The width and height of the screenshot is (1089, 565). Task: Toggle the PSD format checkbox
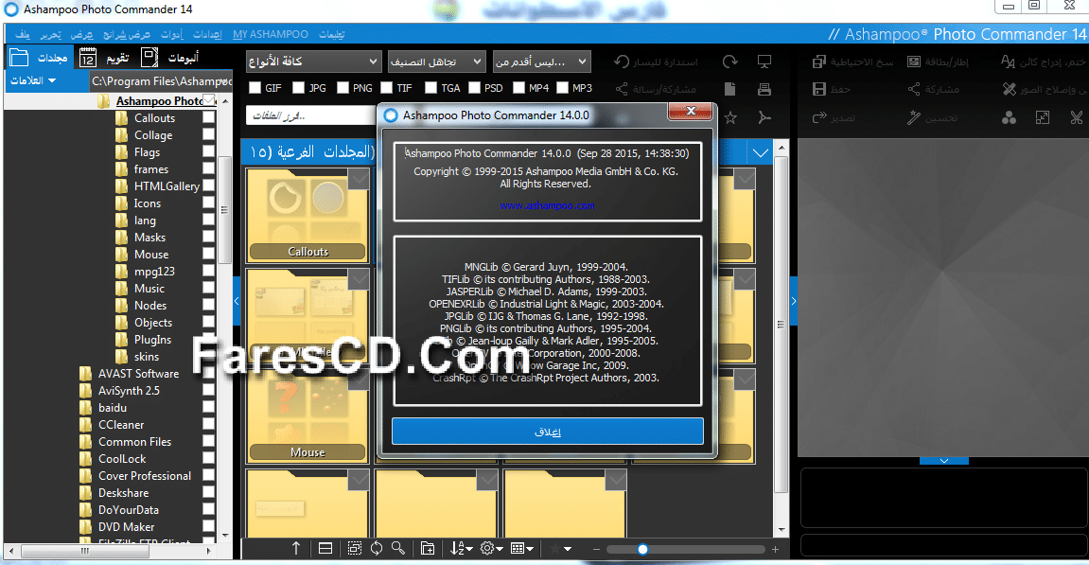474,88
